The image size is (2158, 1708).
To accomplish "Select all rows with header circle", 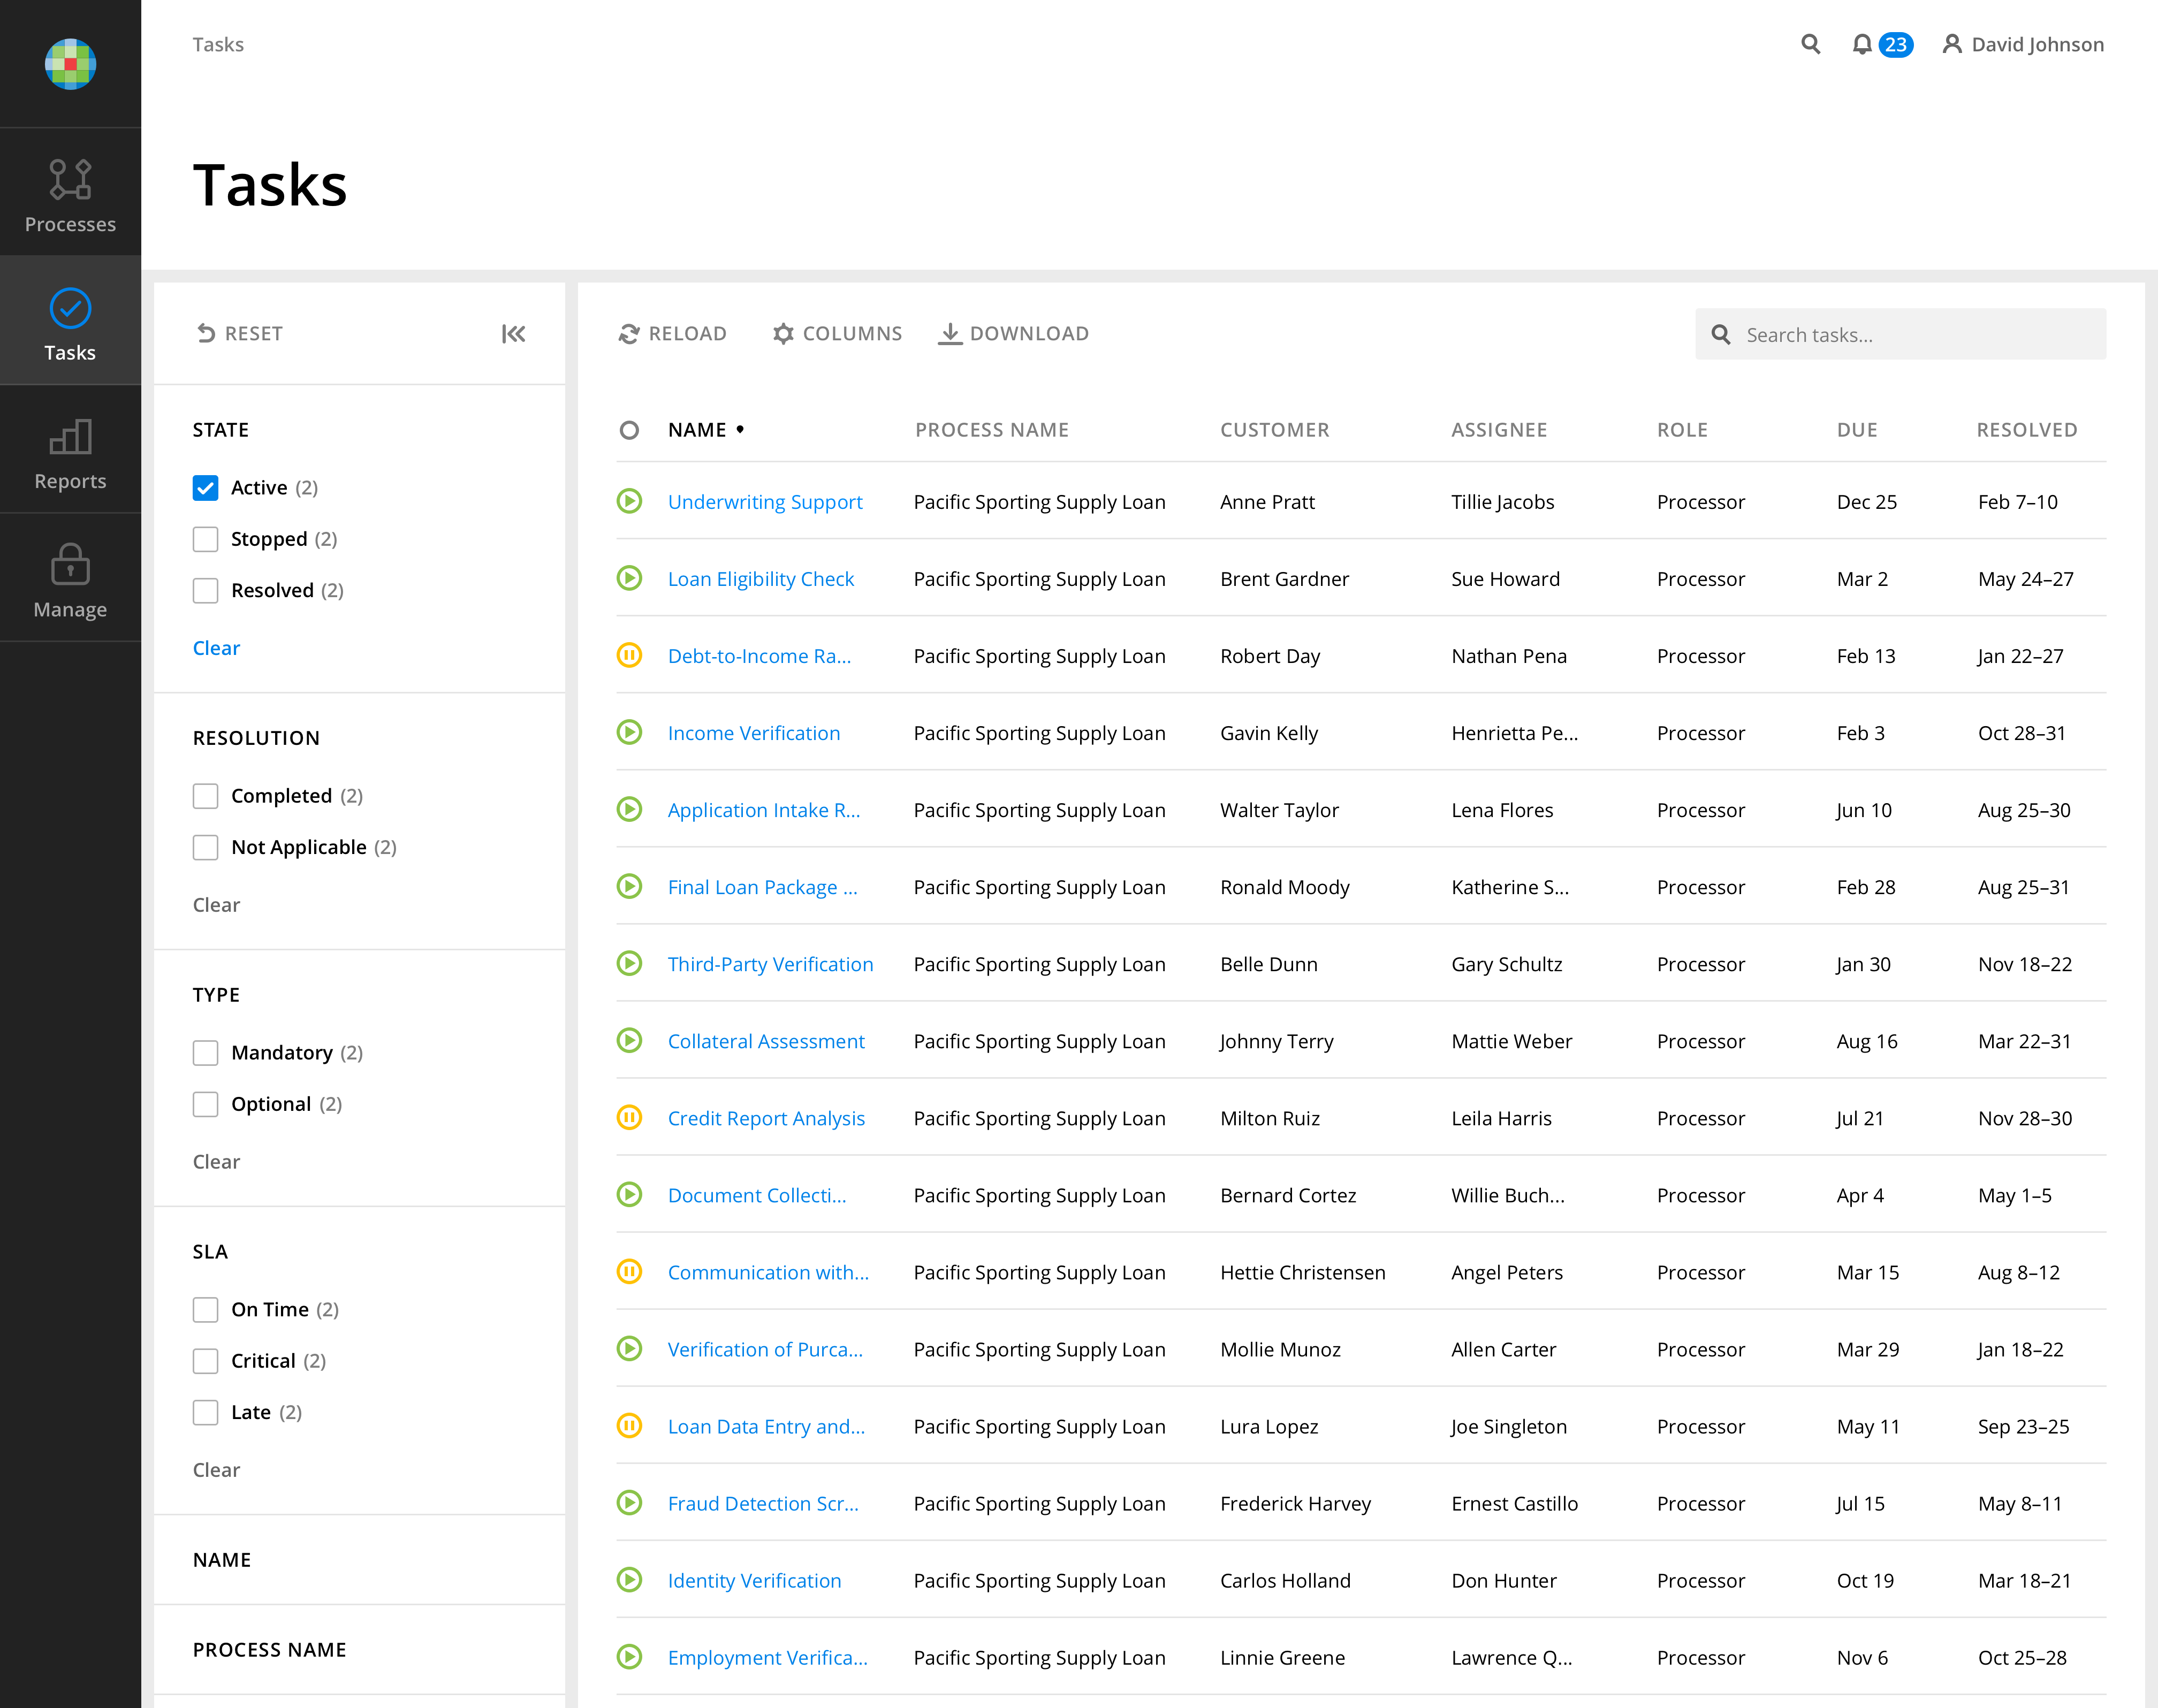I will (629, 430).
